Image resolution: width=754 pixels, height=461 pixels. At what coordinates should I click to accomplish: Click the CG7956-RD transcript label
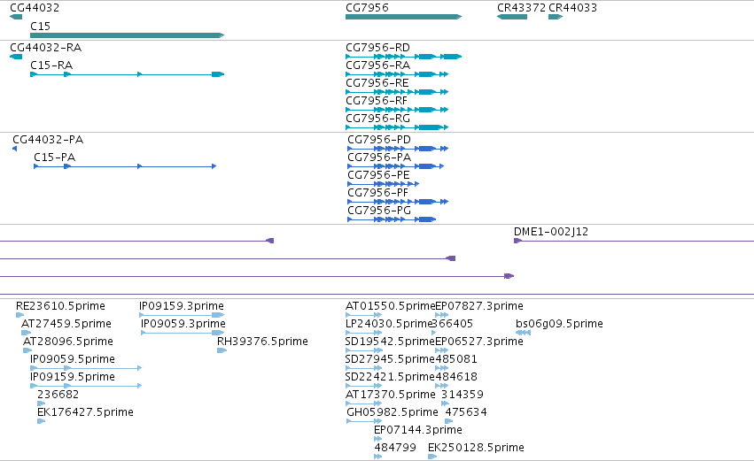coord(378,48)
